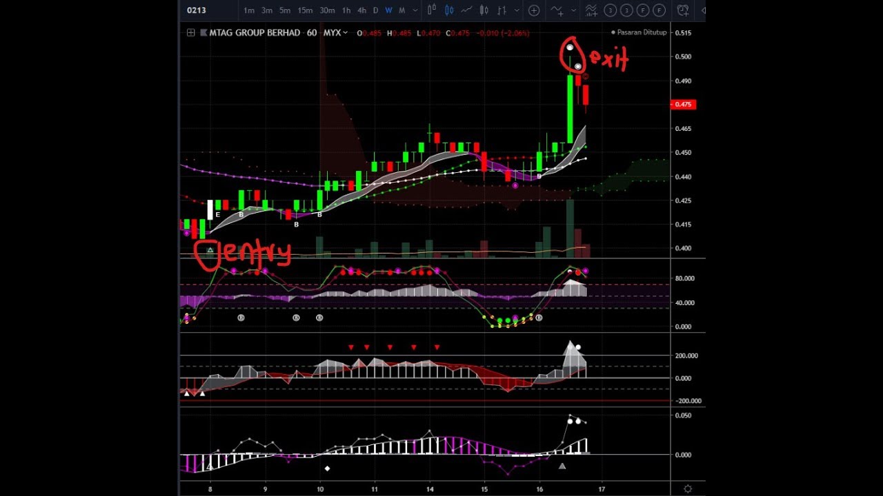883x496 pixels.
Task: Click the 0.400 price scale value
Action: tap(683, 248)
